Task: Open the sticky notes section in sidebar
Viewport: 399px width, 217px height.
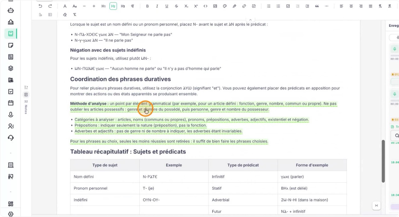Action: pyautogui.click(x=11, y=45)
